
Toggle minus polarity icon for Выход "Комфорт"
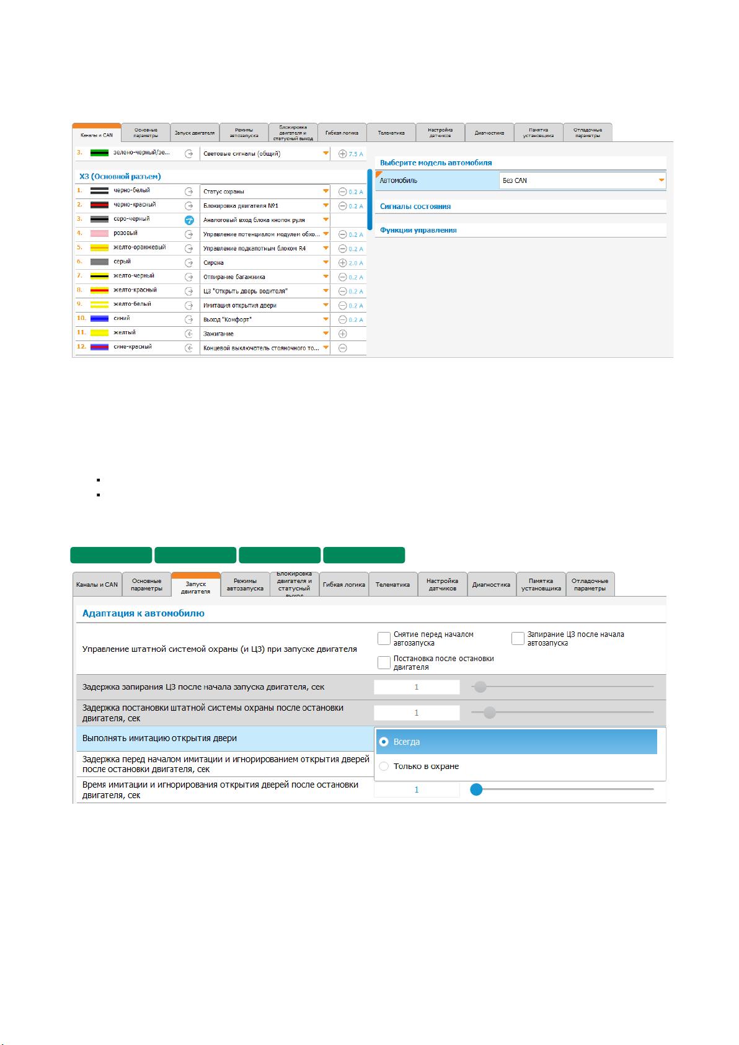click(x=342, y=319)
